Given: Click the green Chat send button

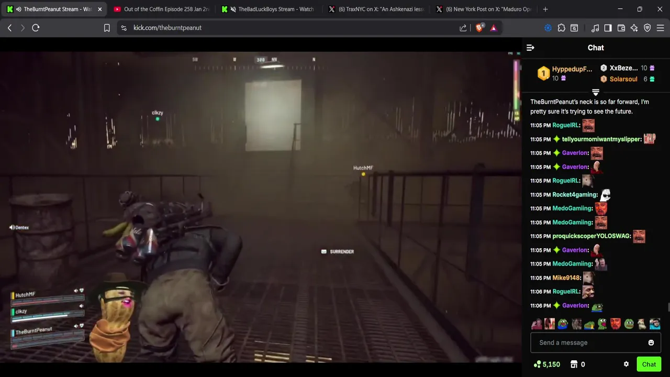Looking at the screenshot, I should point(649,364).
